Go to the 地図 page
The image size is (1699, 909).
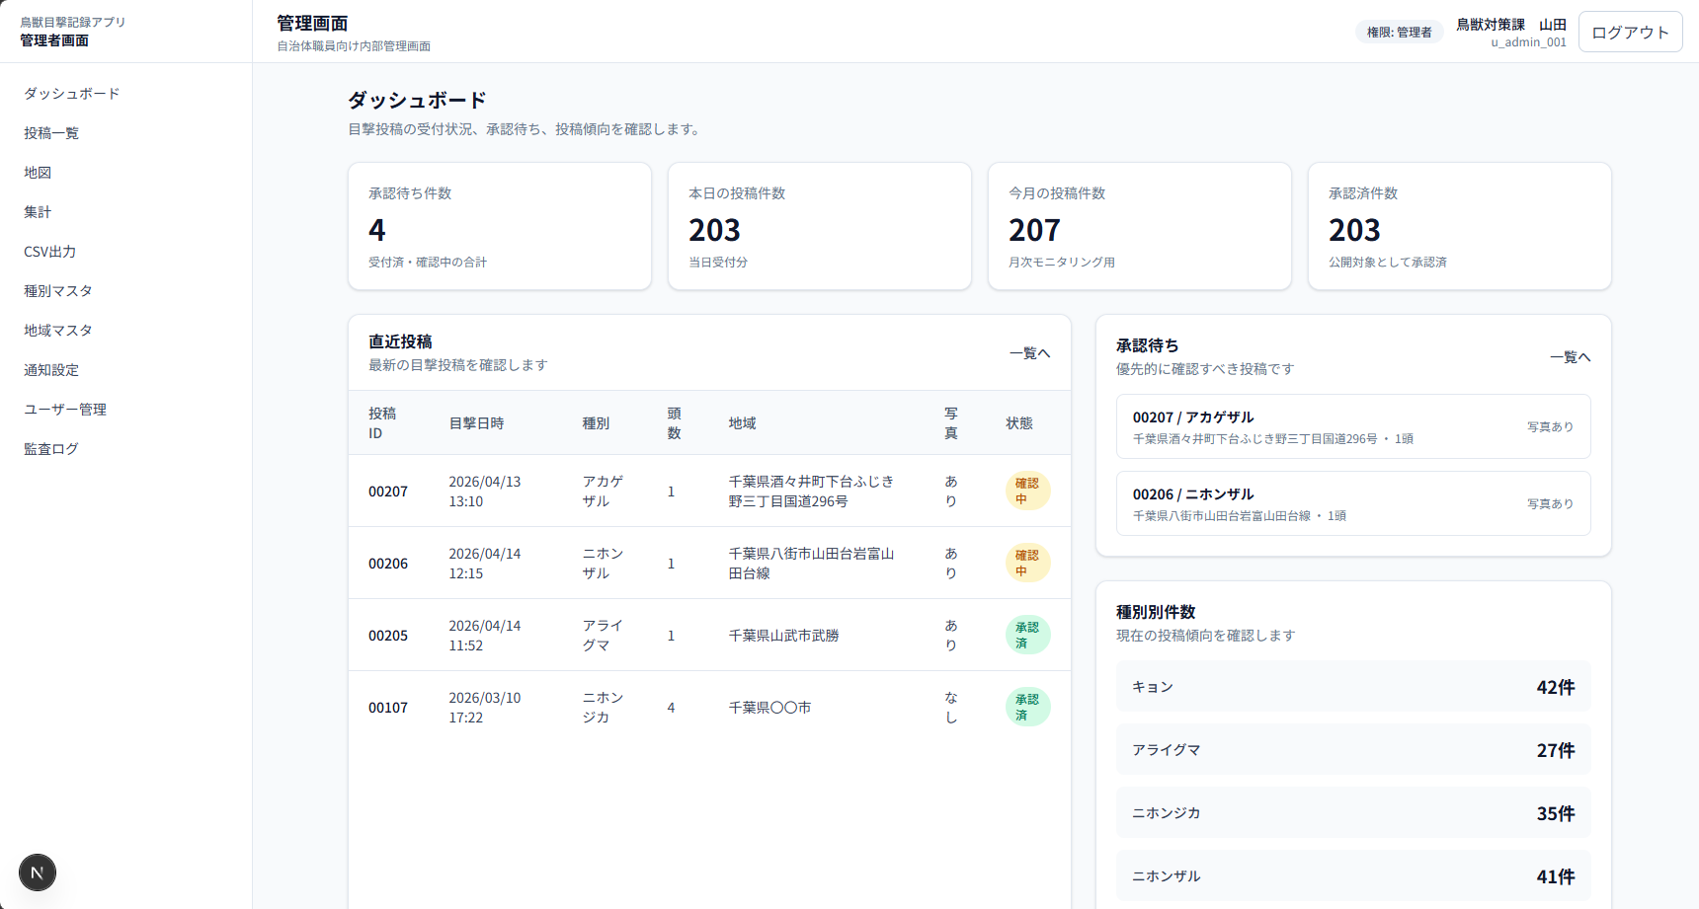(38, 173)
